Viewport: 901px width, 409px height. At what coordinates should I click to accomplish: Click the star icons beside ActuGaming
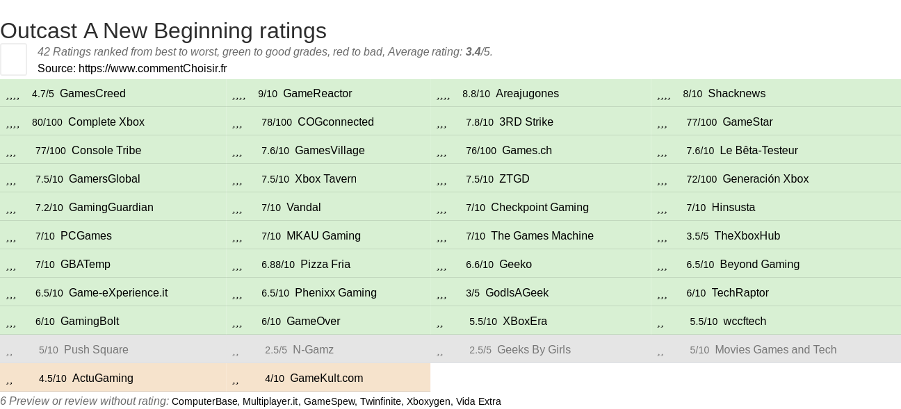point(9,380)
